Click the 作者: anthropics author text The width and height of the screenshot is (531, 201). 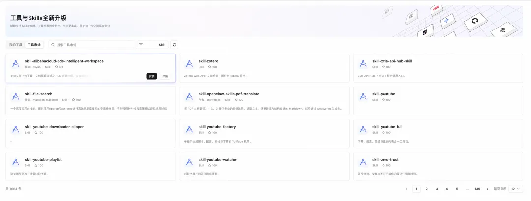(209, 100)
